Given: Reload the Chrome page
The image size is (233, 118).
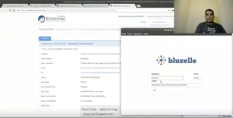Looking at the screenshot, I should (10, 10).
